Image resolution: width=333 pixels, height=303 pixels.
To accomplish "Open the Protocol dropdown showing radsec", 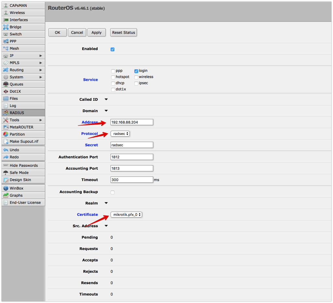I will (x=120, y=133).
